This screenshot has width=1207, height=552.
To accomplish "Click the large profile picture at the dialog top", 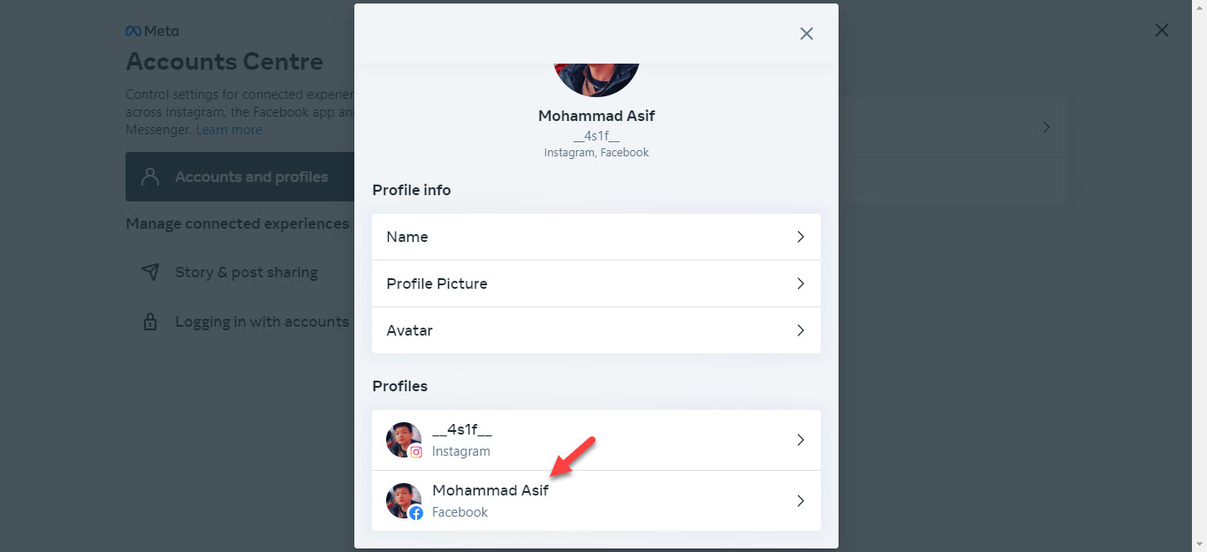I will (x=596, y=78).
